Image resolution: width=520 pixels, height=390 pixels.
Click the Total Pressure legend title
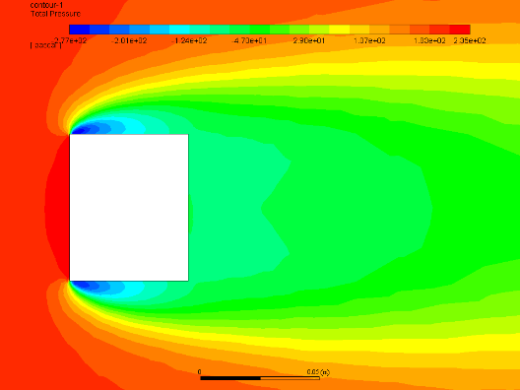tap(55, 14)
